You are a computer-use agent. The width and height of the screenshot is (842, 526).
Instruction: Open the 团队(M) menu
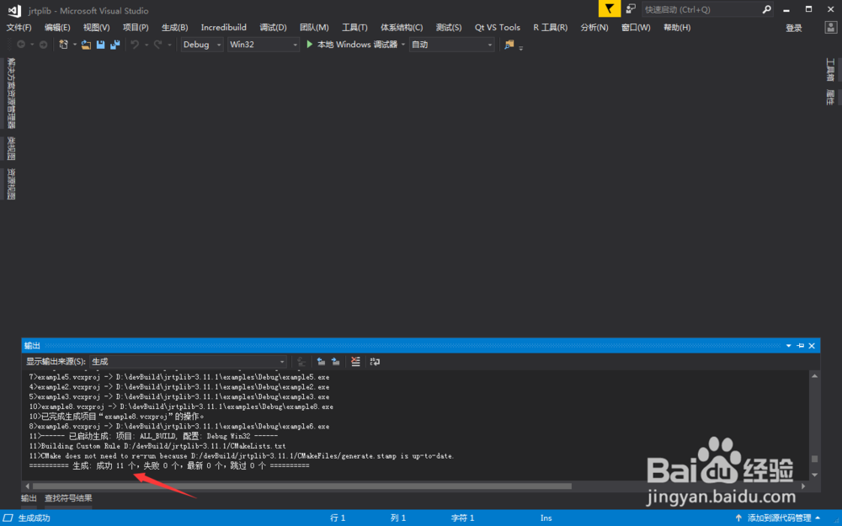tap(314, 28)
